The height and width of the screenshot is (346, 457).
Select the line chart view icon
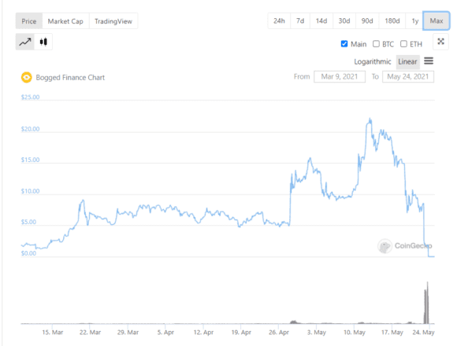click(25, 42)
